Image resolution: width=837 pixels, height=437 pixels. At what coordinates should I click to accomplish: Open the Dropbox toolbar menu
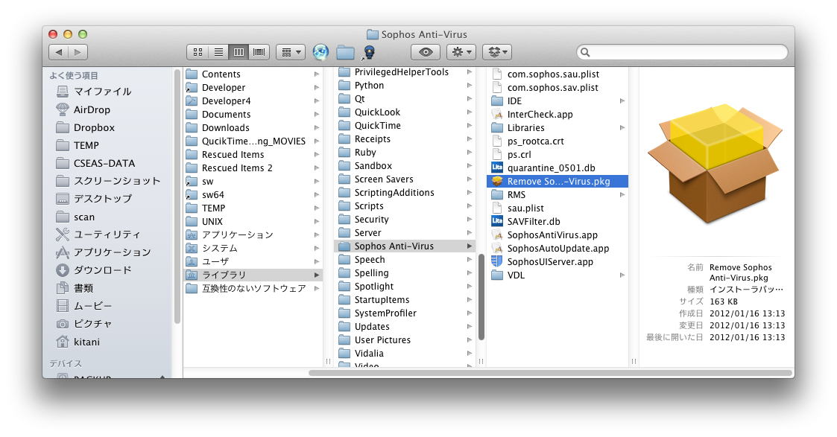497,51
